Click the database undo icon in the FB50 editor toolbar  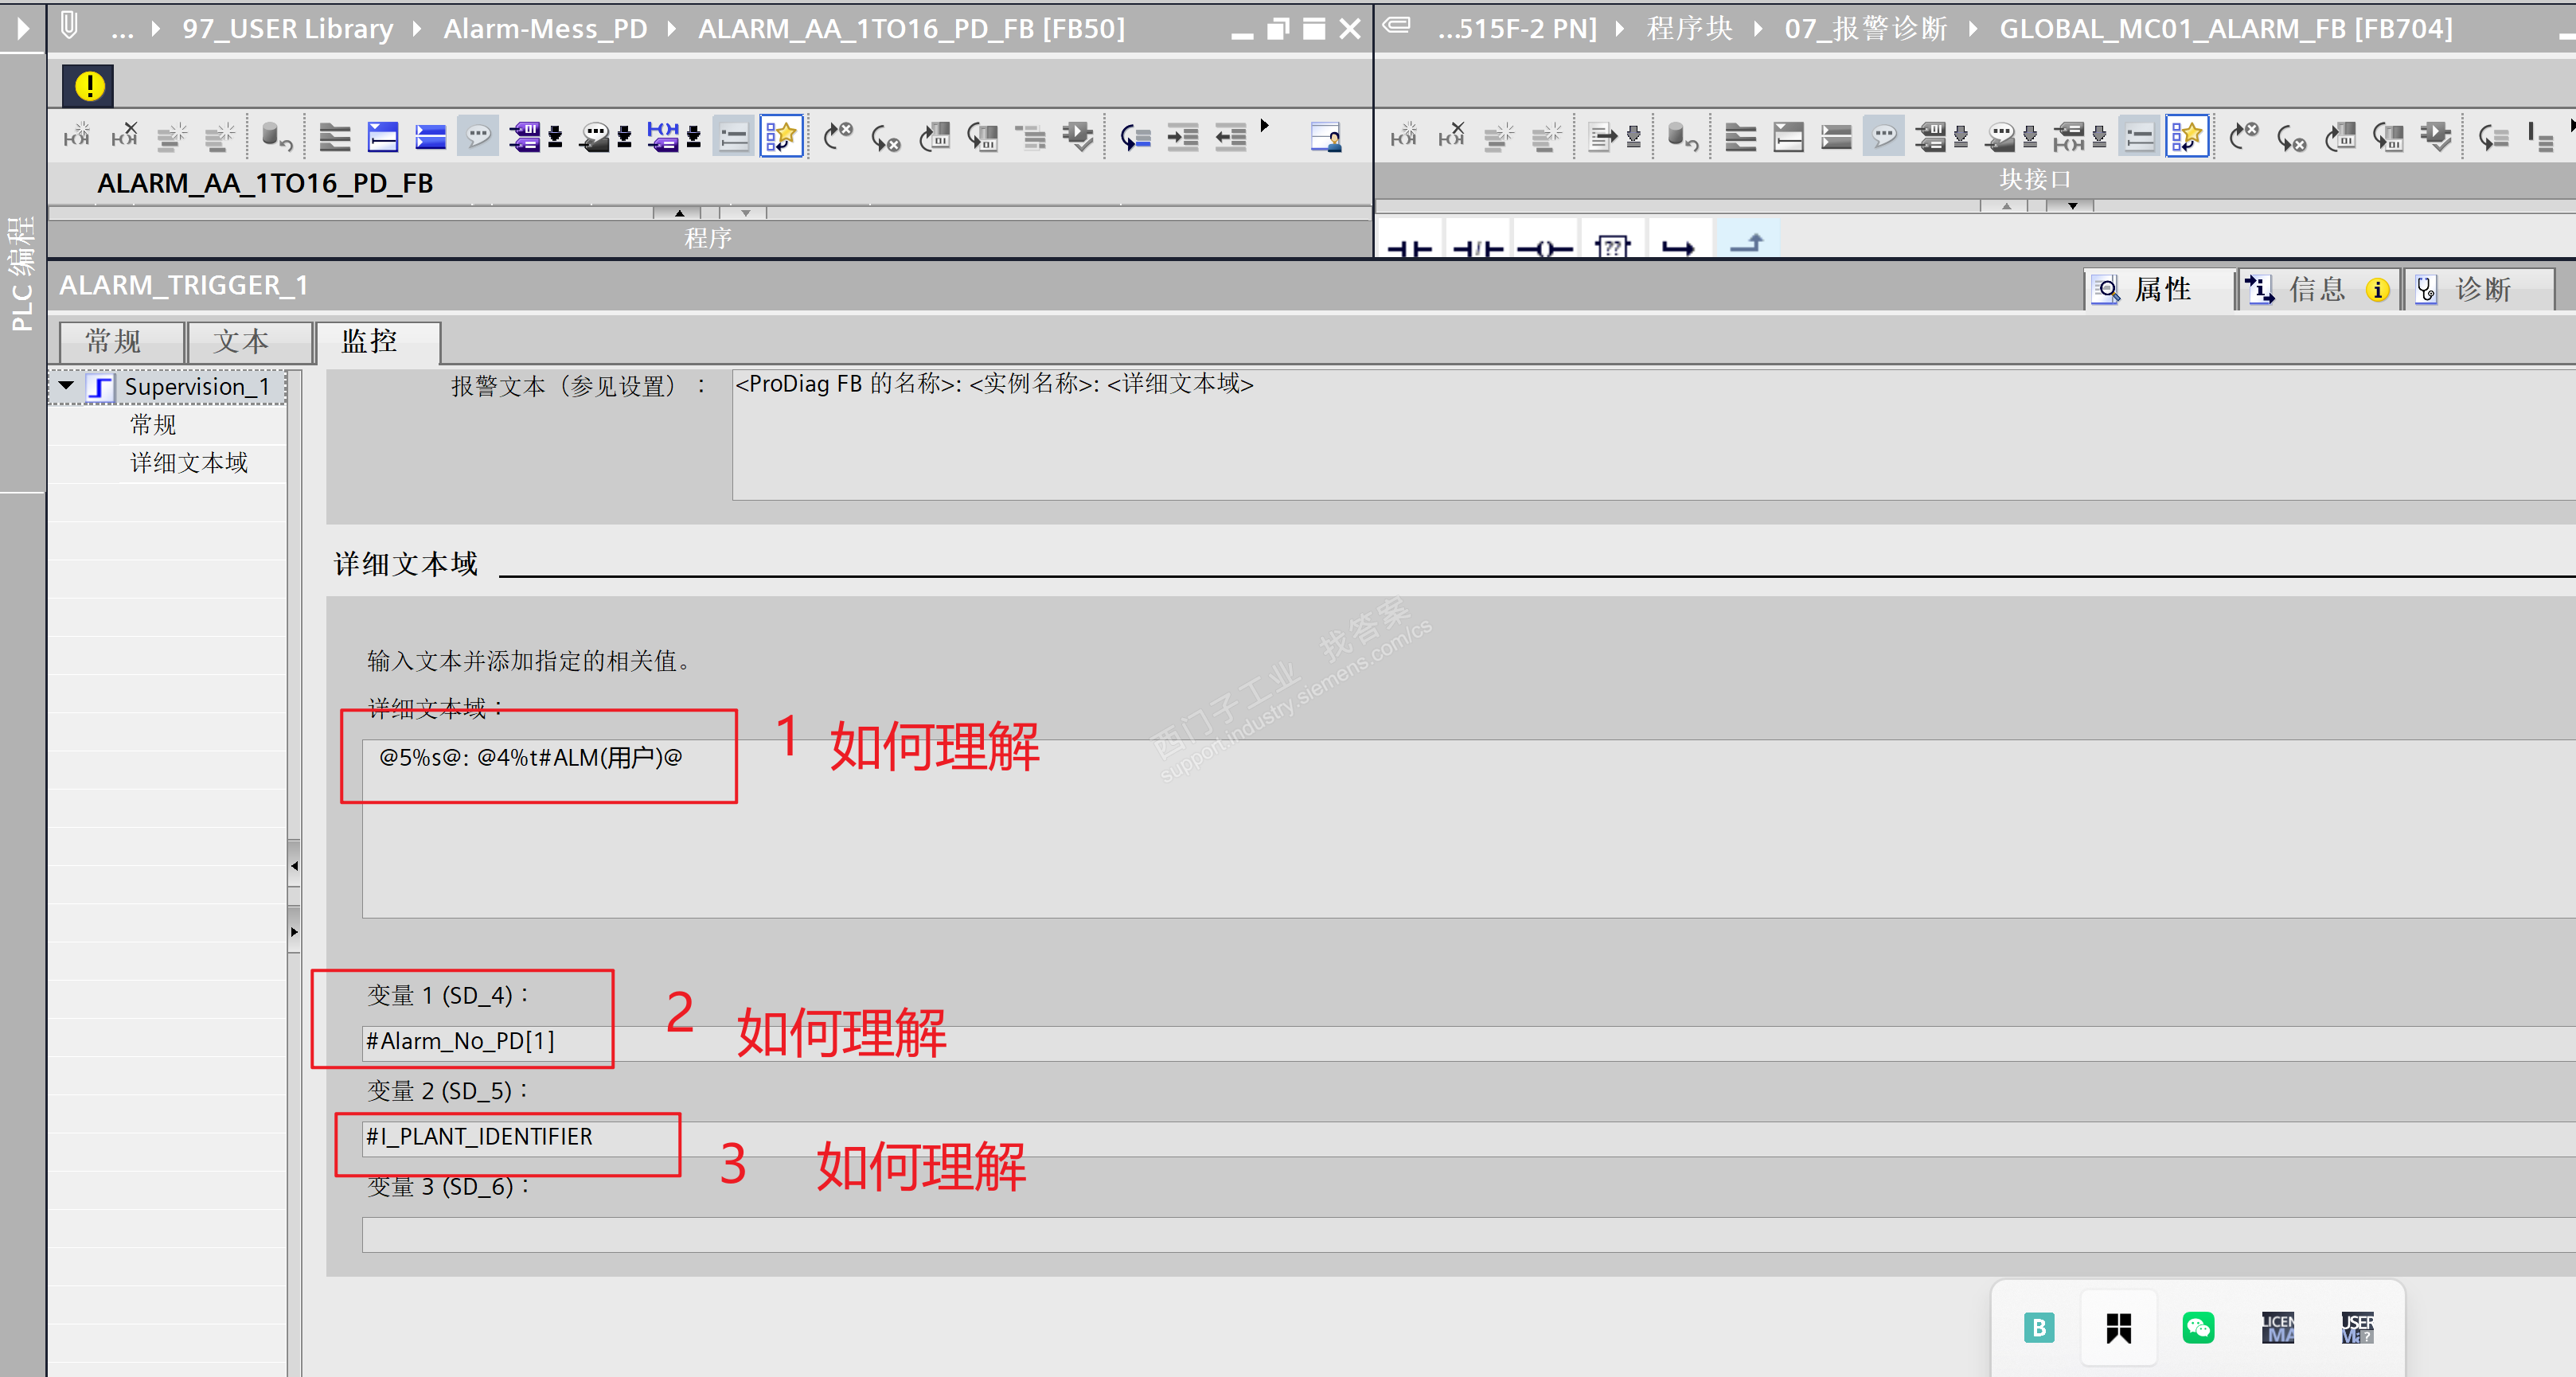[276, 136]
